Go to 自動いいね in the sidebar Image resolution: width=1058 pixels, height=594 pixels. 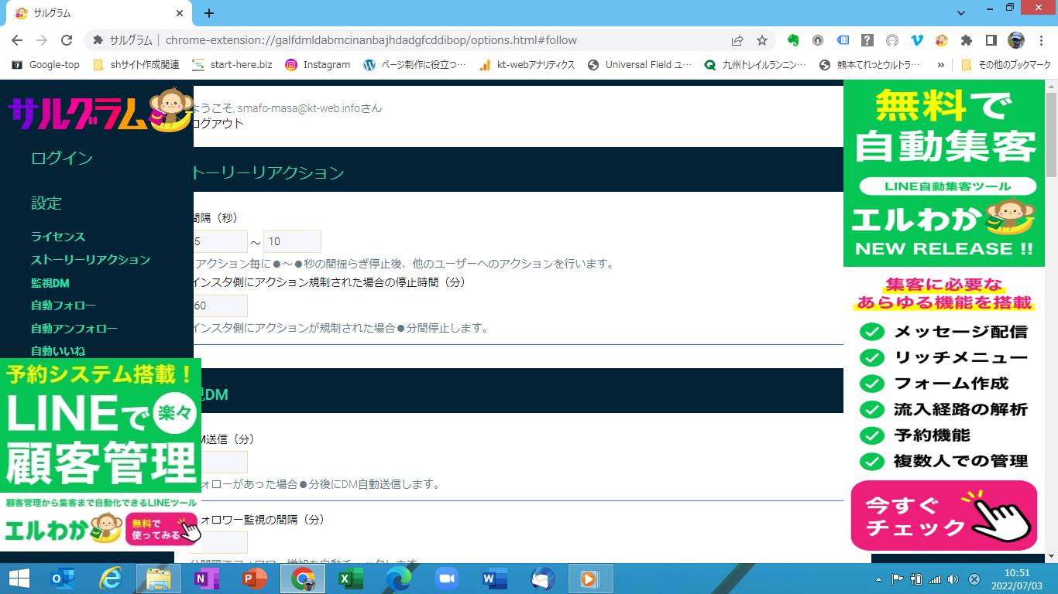pos(58,351)
